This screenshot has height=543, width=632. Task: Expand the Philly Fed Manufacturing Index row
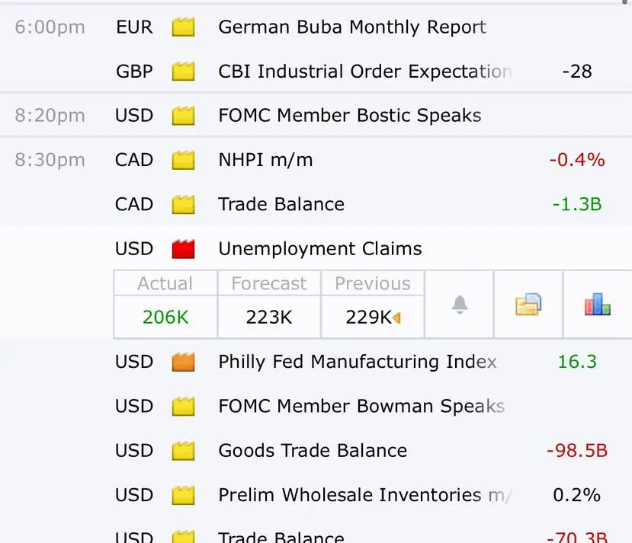357,362
